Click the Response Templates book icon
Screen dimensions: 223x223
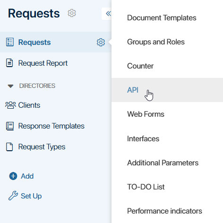(x=10, y=126)
